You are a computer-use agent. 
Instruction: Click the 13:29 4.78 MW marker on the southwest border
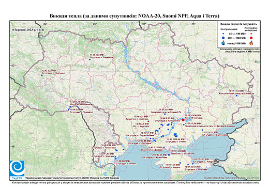coord(70,107)
